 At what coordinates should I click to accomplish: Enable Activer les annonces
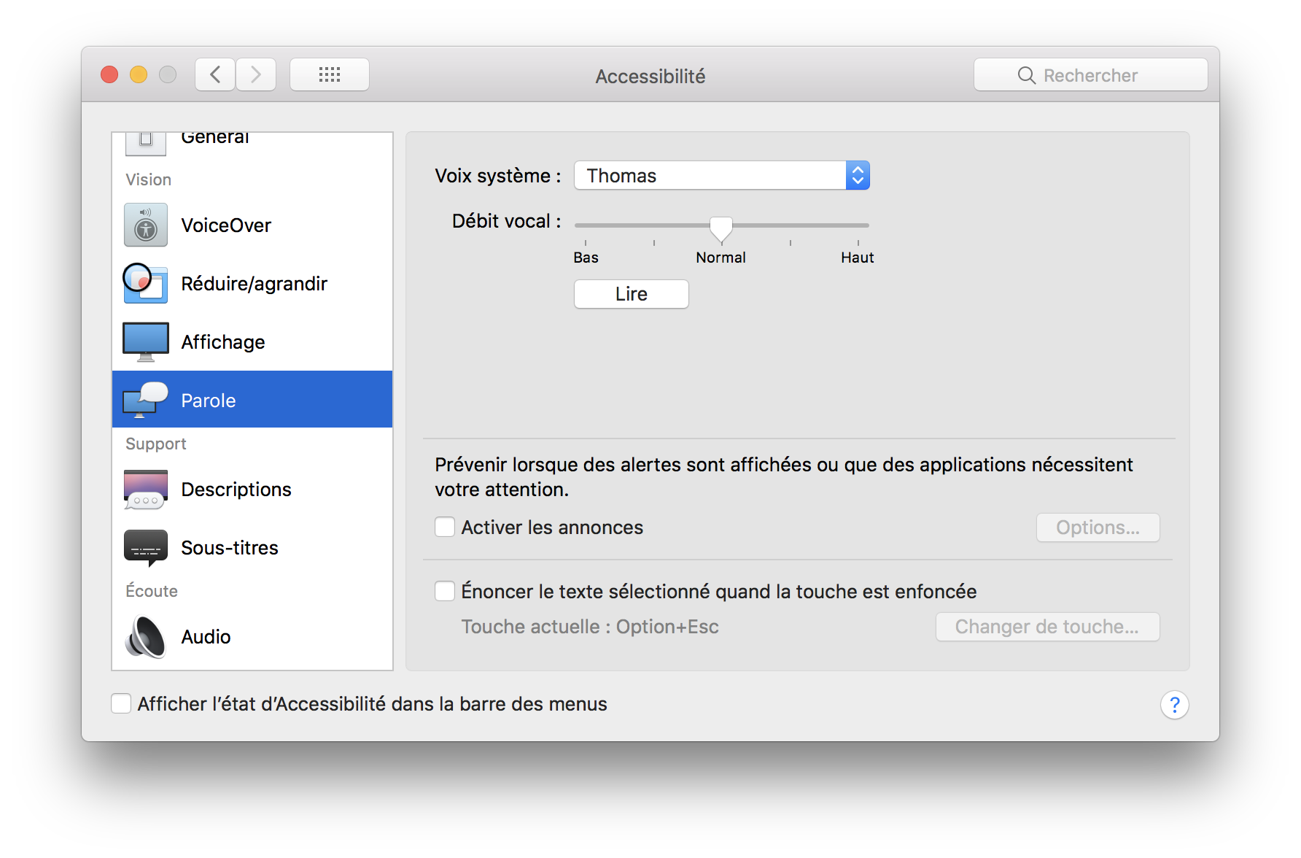[444, 527]
